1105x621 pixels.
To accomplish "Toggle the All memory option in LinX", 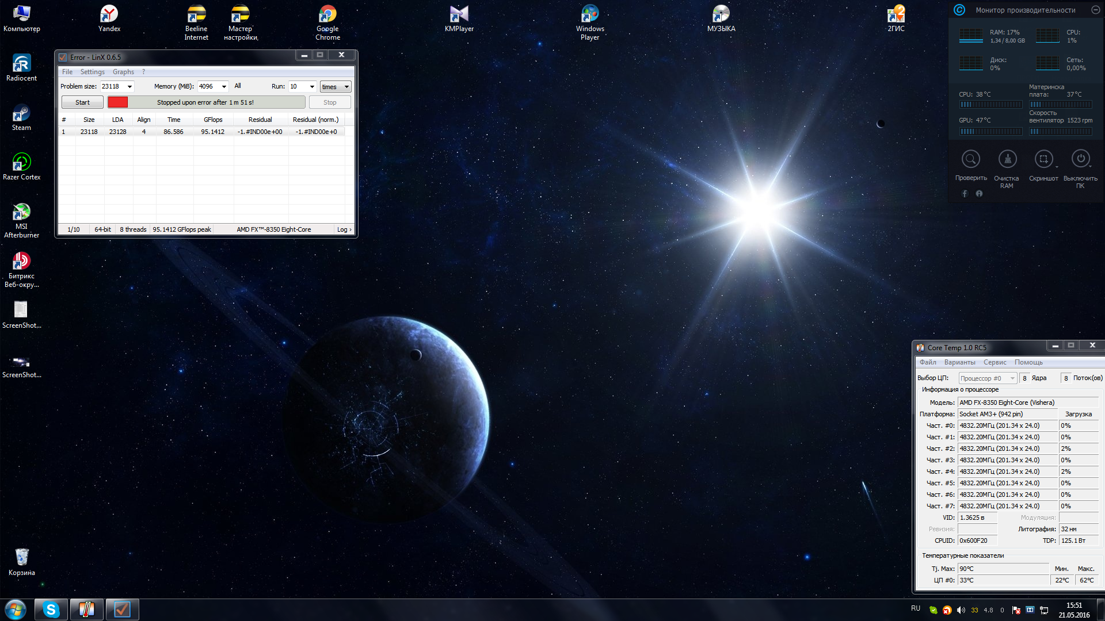I will pos(238,86).
